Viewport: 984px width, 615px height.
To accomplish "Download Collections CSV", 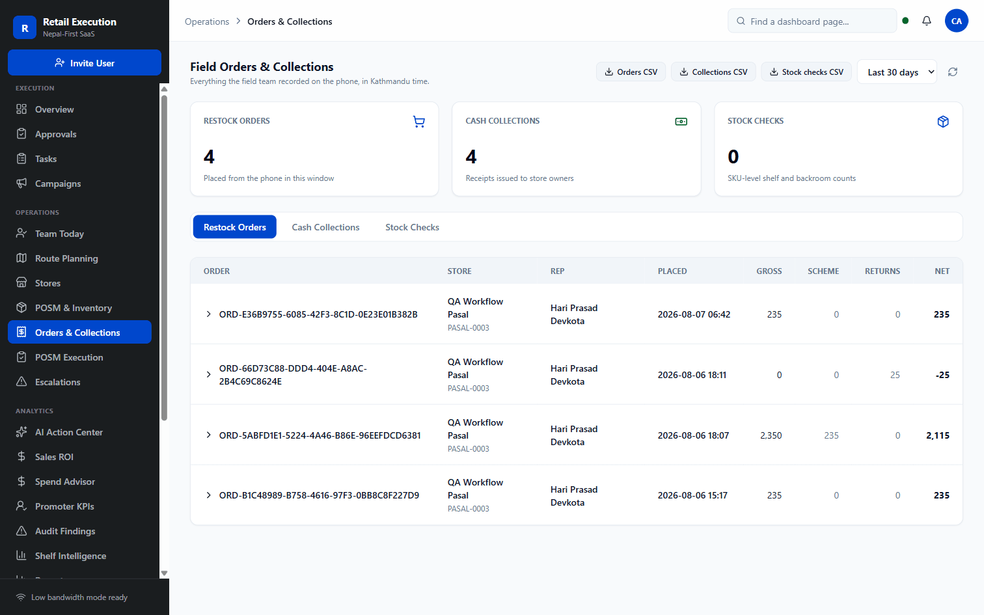I will point(713,72).
